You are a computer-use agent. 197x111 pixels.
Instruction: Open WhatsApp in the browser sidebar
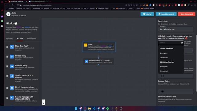pos(2,21)
